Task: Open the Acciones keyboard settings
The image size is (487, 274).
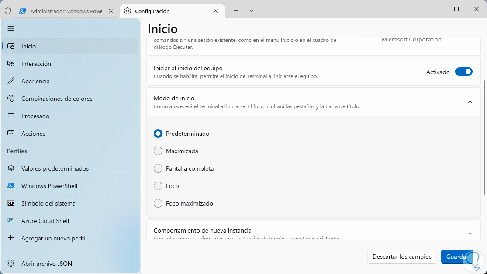Action: click(x=33, y=134)
